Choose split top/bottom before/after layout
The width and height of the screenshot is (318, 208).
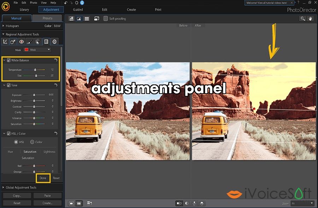pyautogui.click(x=202, y=203)
